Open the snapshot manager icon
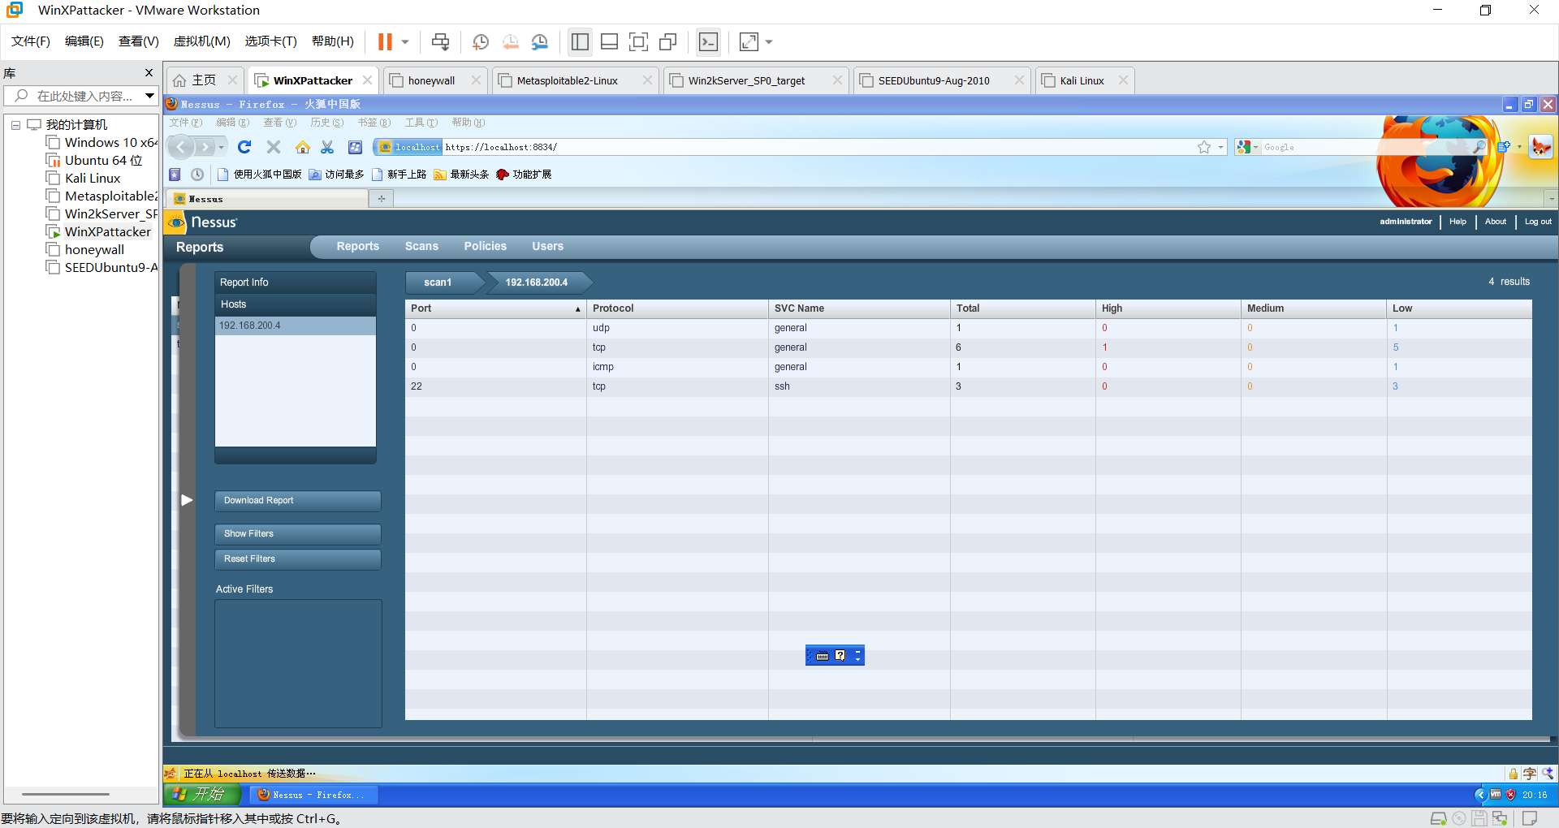The width and height of the screenshot is (1559, 828). pos(539,41)
